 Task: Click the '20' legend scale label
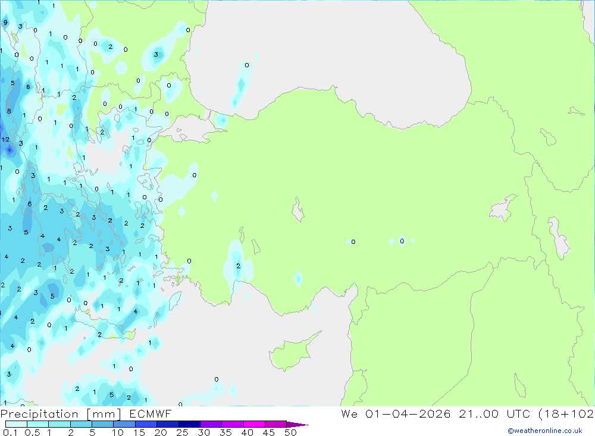161,432
